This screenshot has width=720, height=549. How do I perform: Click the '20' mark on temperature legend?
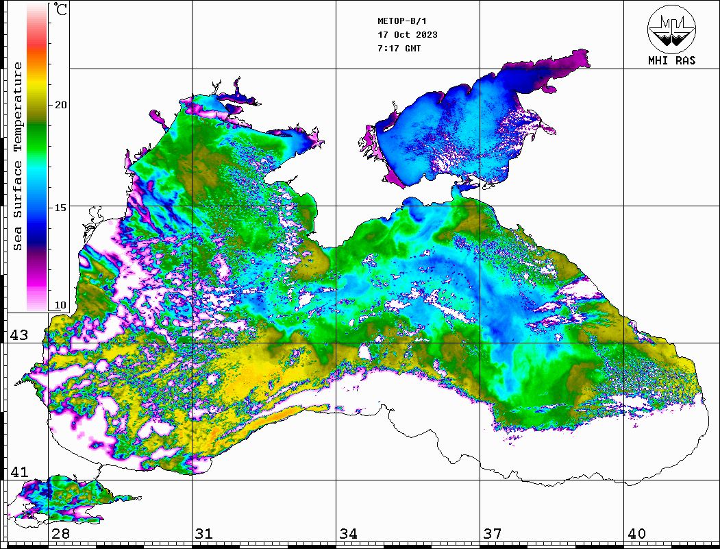tap(60, 105)
